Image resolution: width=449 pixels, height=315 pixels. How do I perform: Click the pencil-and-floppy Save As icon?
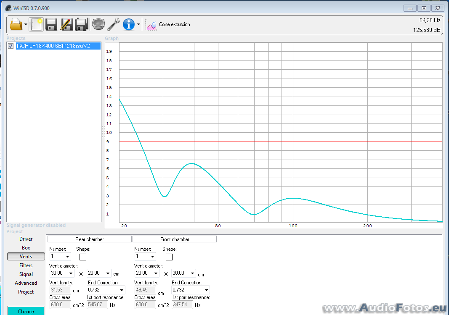coord(66,24)
